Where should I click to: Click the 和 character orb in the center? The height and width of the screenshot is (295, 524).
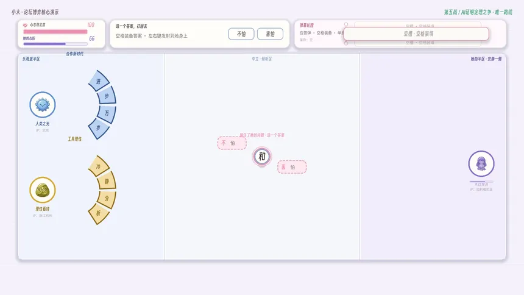tap(262, 156)
